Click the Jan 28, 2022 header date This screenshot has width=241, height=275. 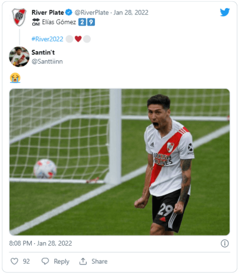[131, 13]
